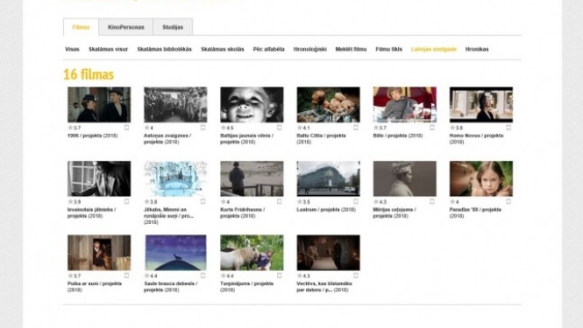Select the Skatāmas bibliotēkās filter

point(164,49)
